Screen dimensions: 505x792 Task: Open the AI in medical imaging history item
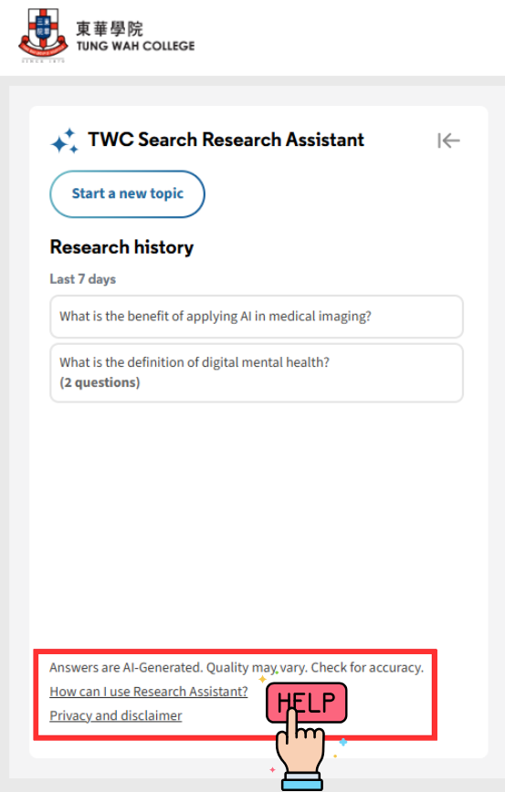257,317
